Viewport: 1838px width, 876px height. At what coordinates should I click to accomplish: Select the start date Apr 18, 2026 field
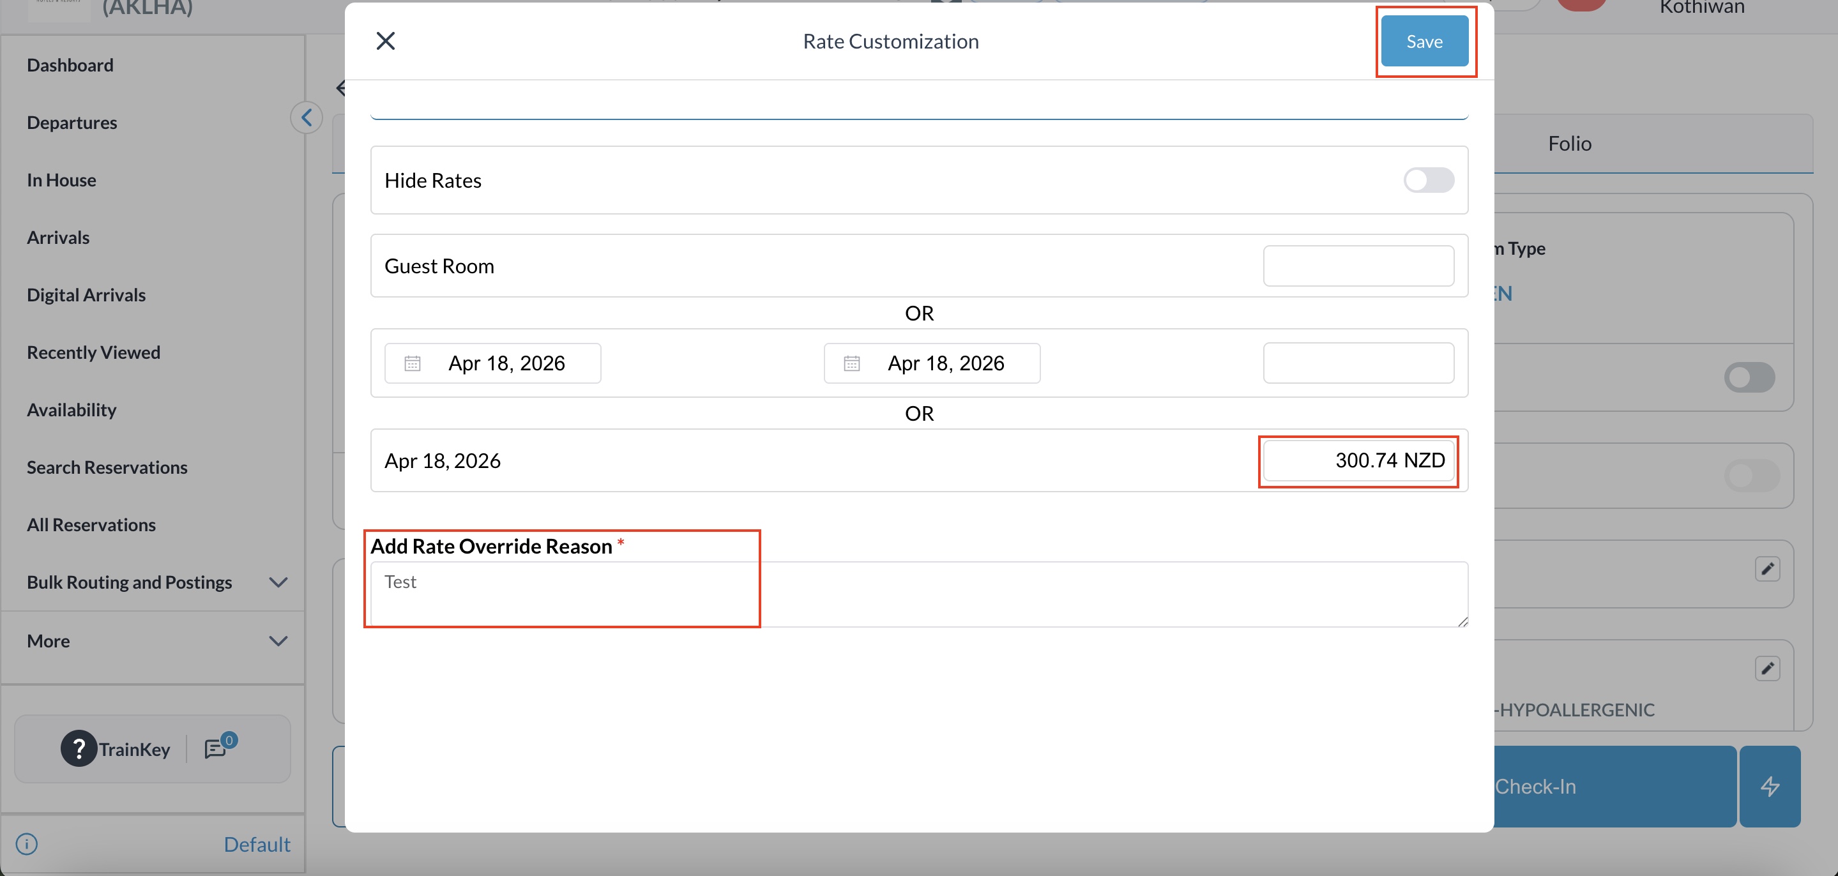point(493,363)
